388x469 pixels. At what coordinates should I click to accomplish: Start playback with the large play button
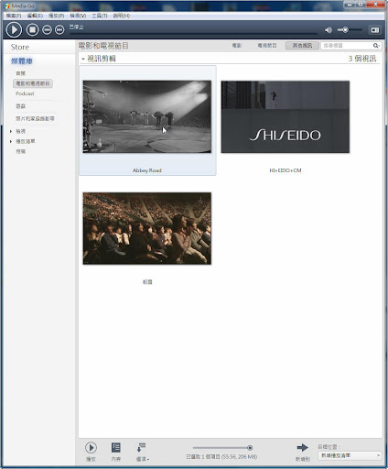pos(14,30)
